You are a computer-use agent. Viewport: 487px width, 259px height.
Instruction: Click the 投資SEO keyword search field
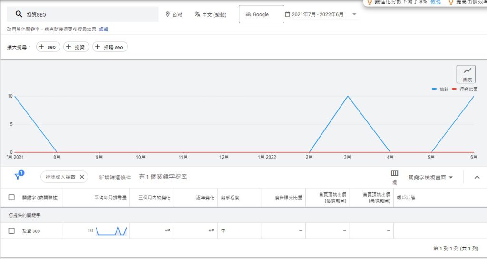[x=83, y=14]
